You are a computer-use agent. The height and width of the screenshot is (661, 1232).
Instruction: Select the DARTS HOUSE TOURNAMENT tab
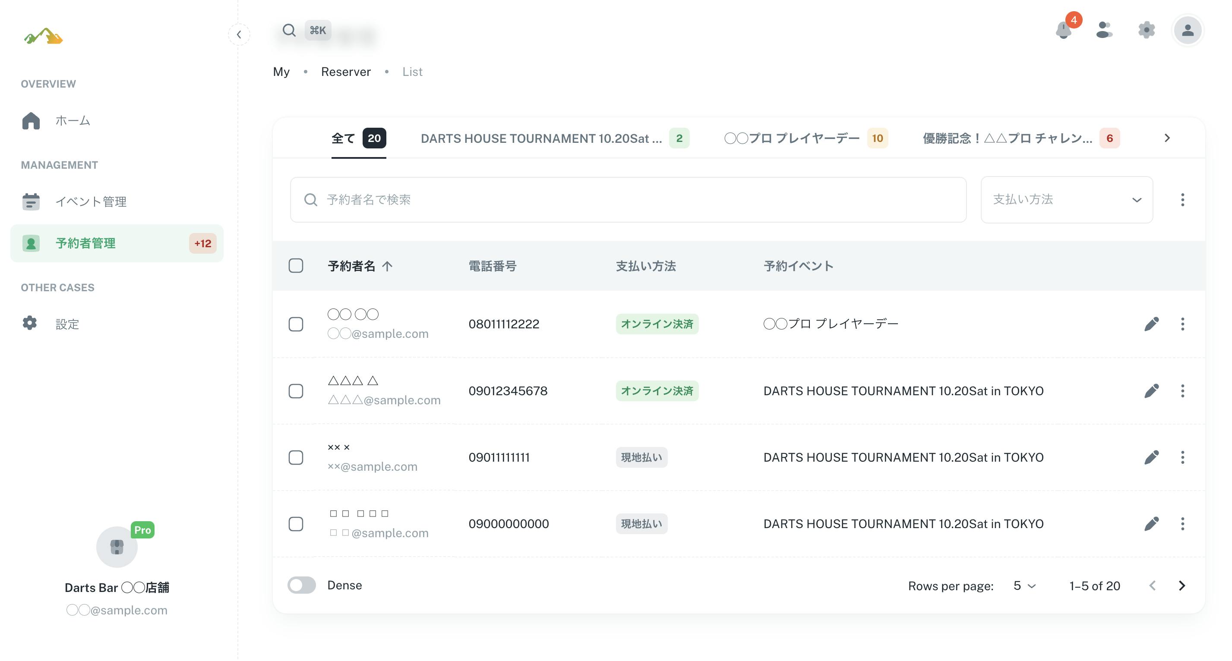pos(554,138)
